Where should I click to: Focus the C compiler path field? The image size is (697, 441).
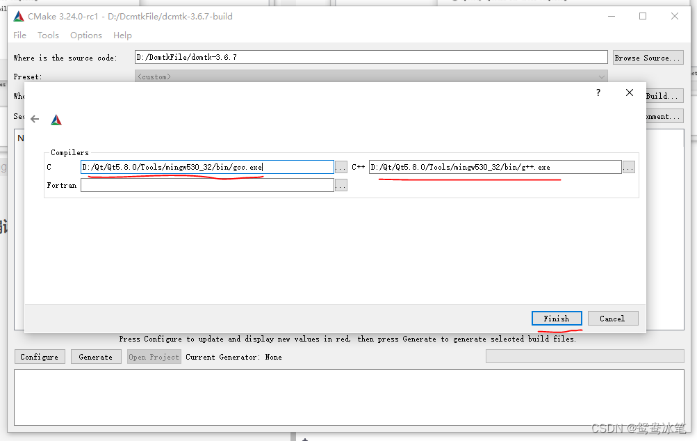click(207, 167)
